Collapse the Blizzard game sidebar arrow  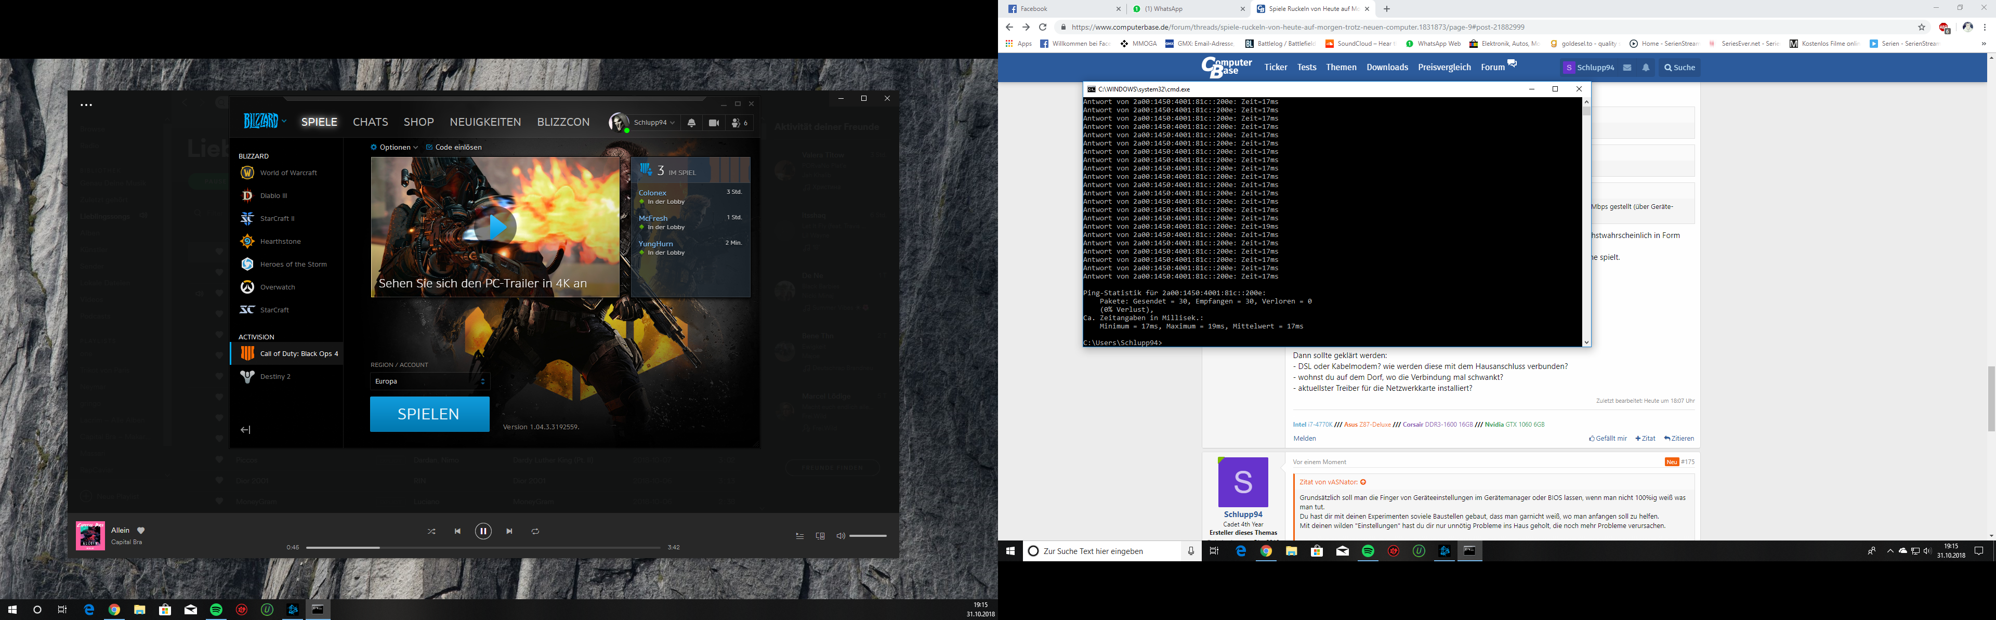tap(246, 430)
